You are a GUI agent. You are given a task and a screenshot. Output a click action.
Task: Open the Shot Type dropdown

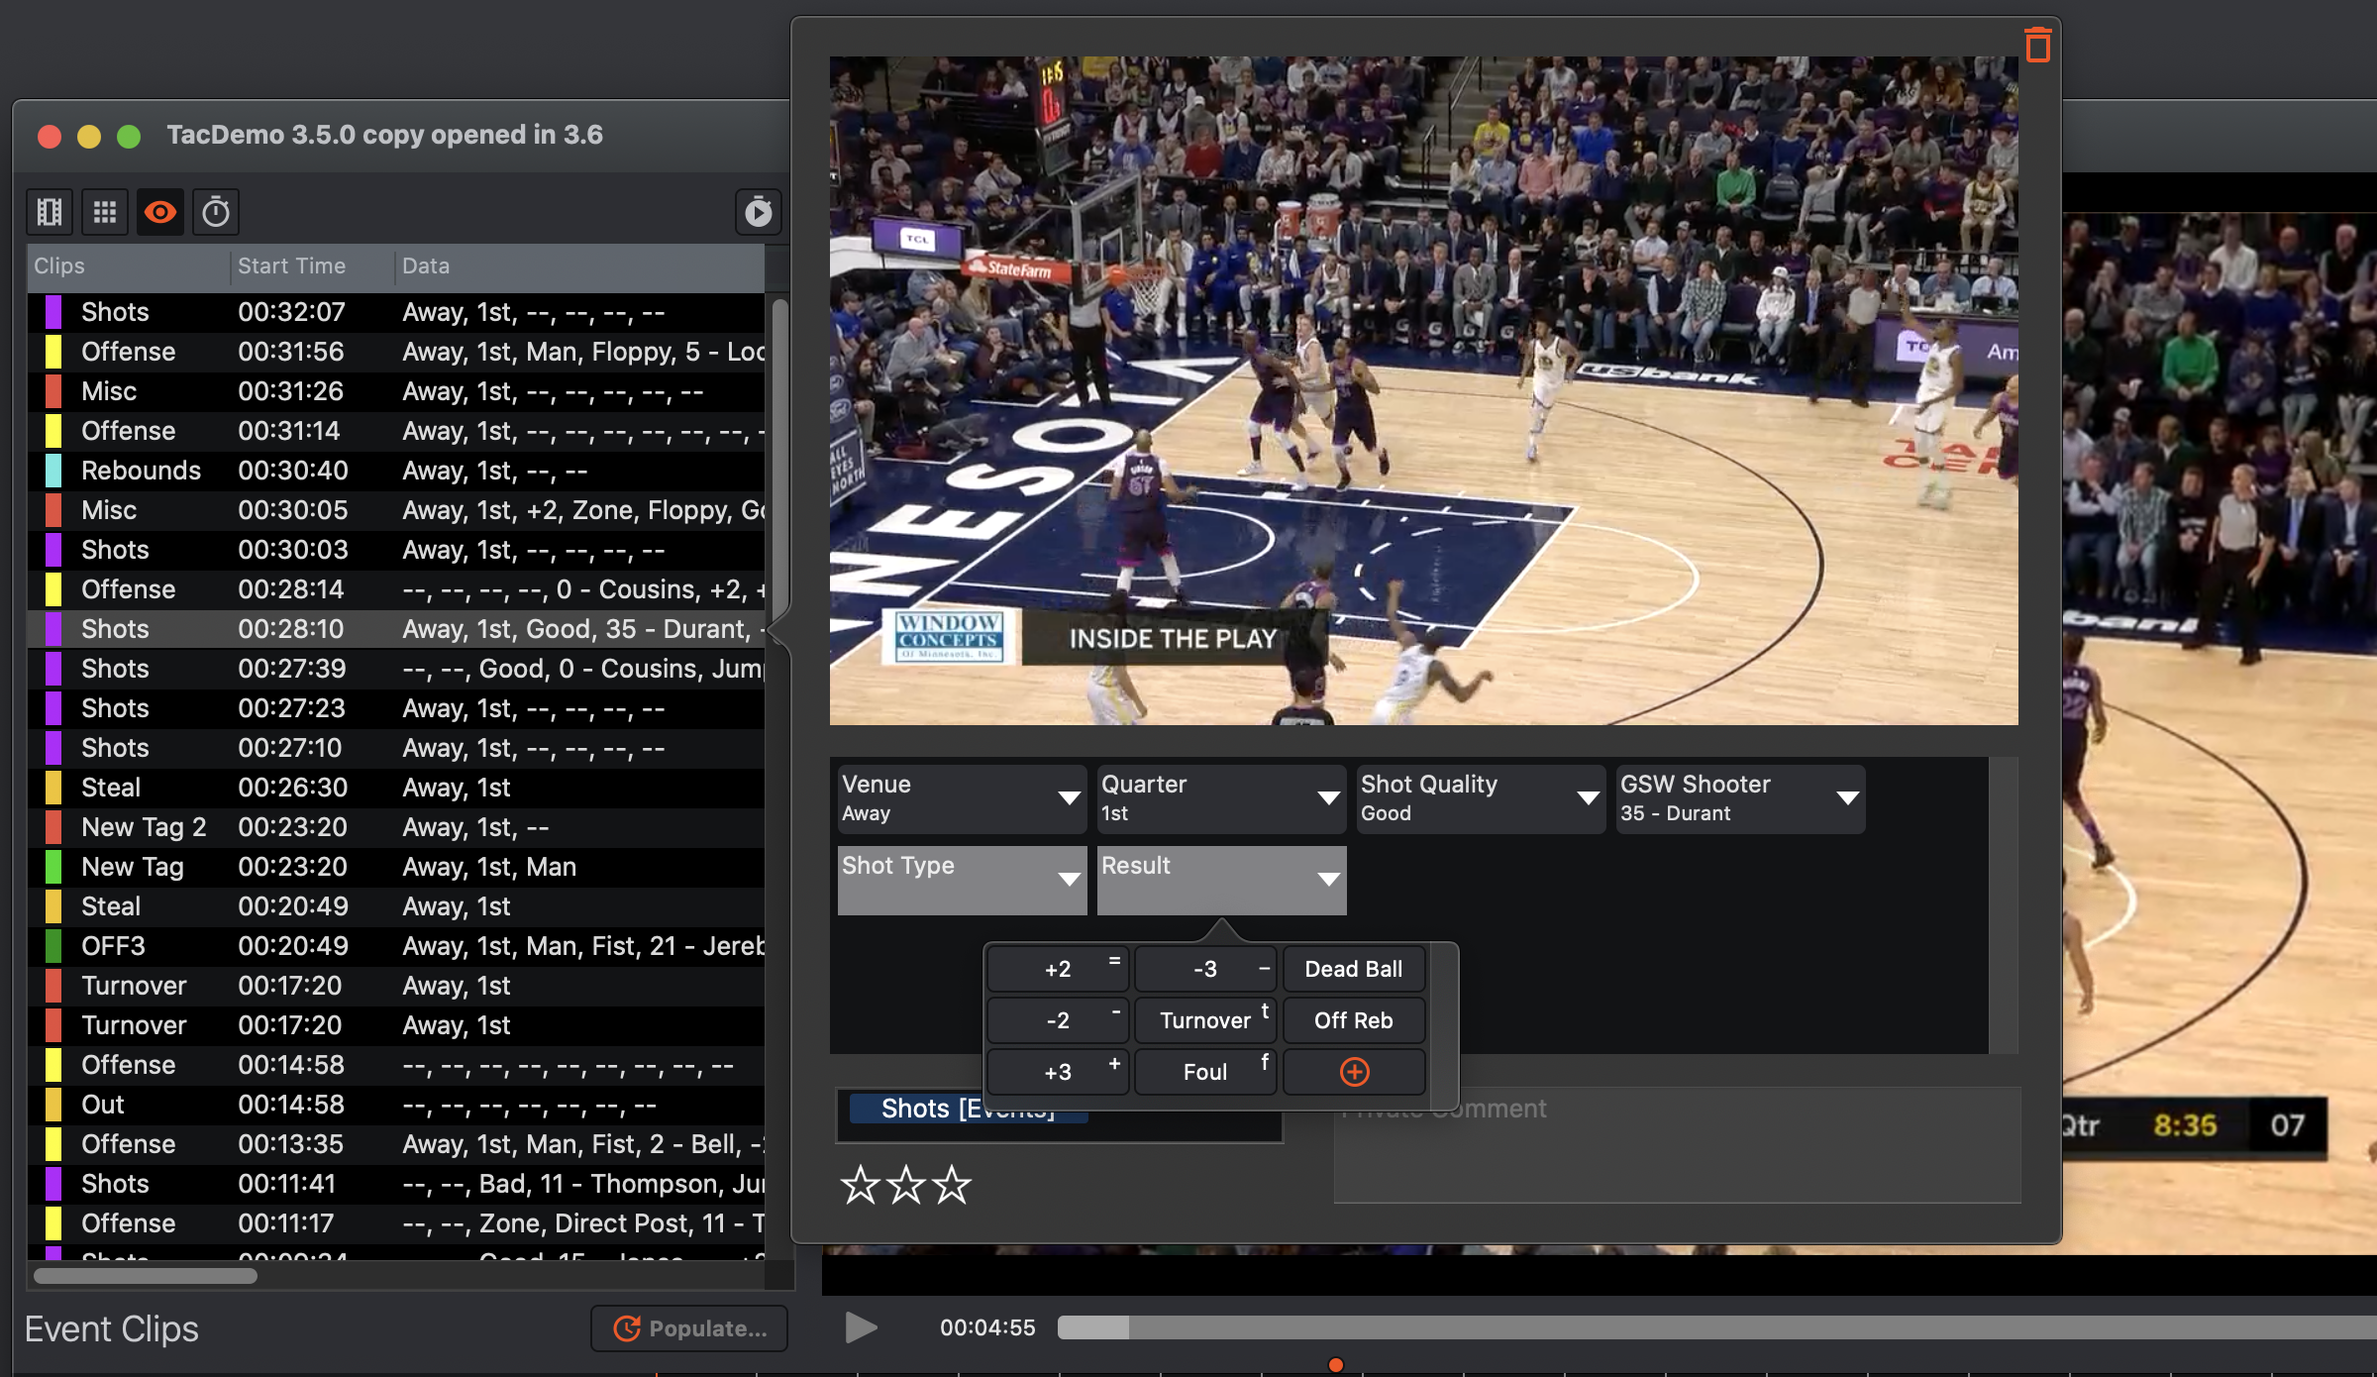coord(962,880)
